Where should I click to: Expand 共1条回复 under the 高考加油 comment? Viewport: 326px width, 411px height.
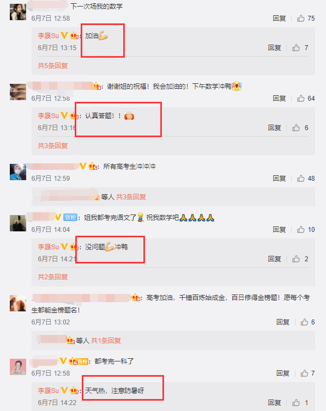click(x=106, y=340)
